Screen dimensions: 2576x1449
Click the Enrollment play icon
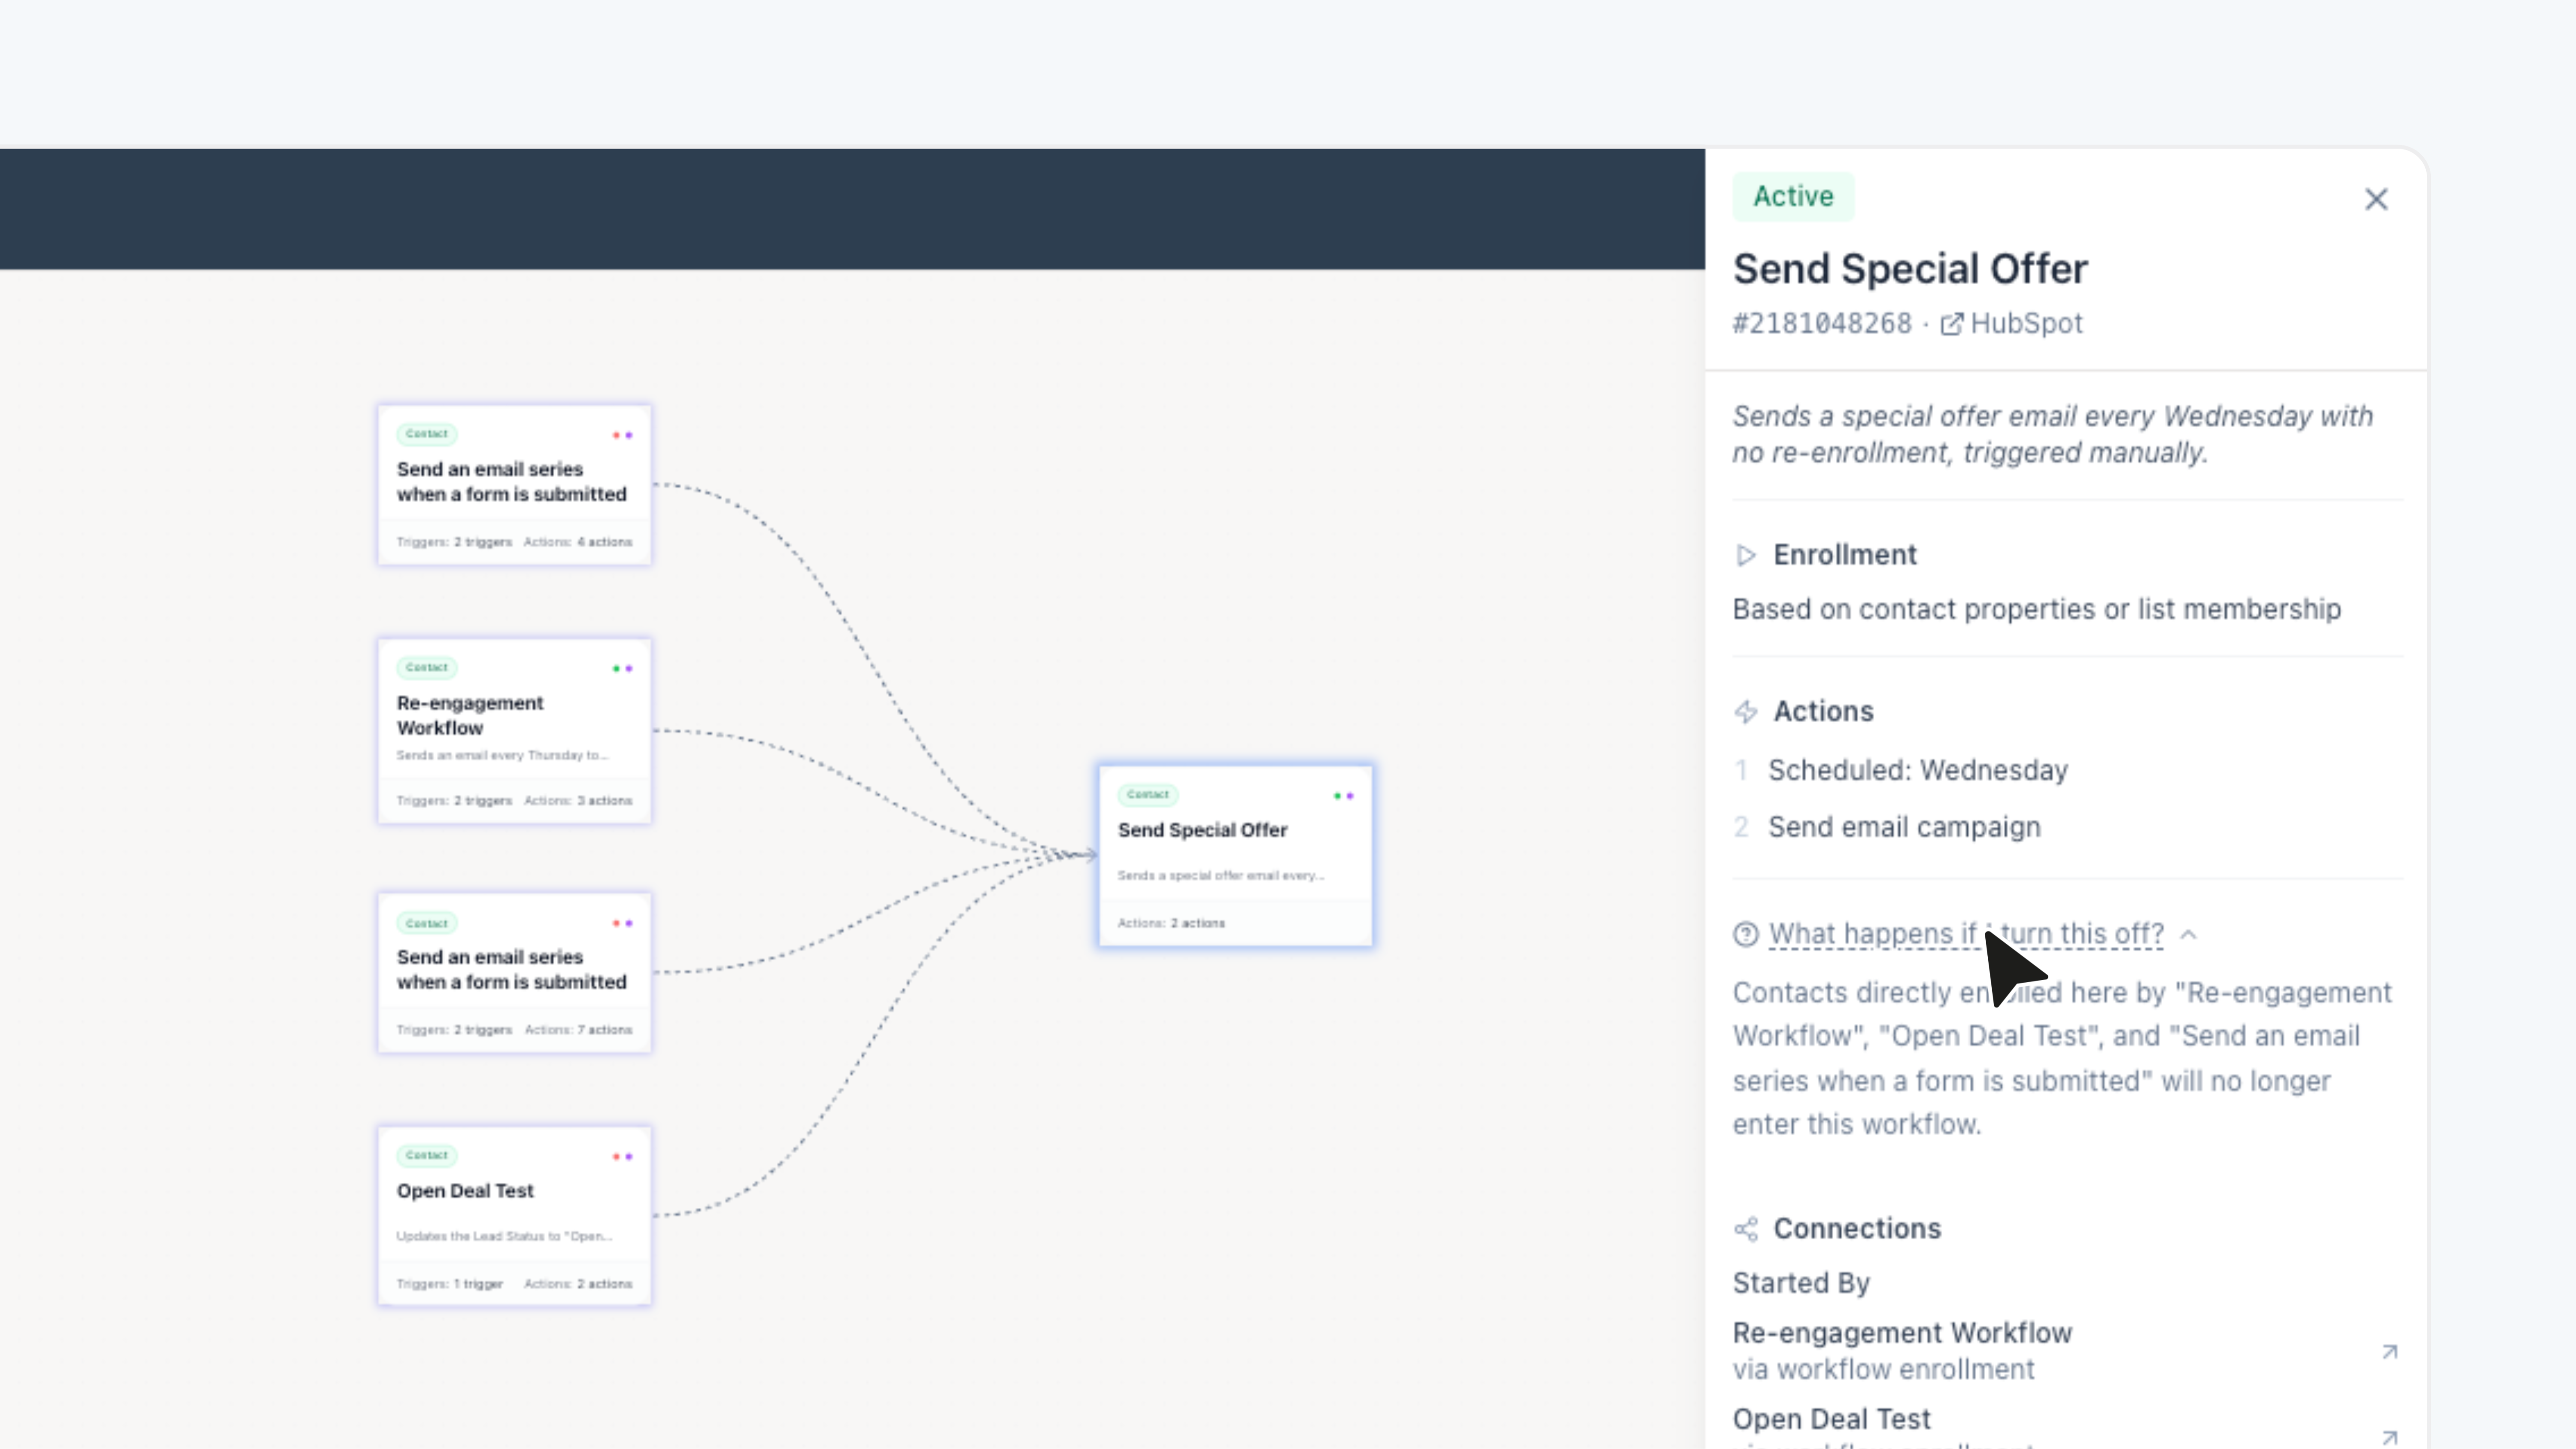click(x=1746, y=555)
